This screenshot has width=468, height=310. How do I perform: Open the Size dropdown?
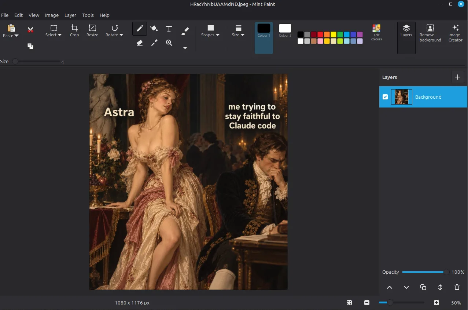click(x=238, y=30)
